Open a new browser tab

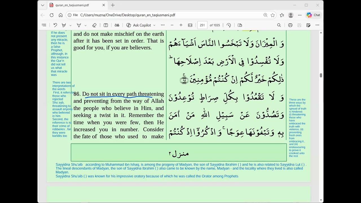113,5
